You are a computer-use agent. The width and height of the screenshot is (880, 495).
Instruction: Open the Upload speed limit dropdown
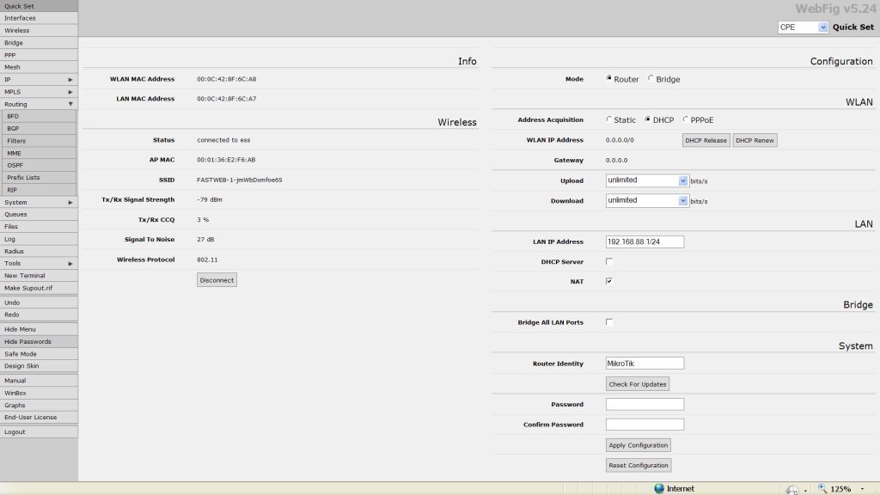[x=646, y=180]
